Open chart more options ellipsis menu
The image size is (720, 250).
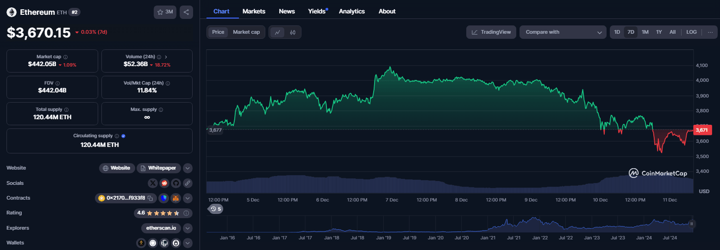coord(710,32)
